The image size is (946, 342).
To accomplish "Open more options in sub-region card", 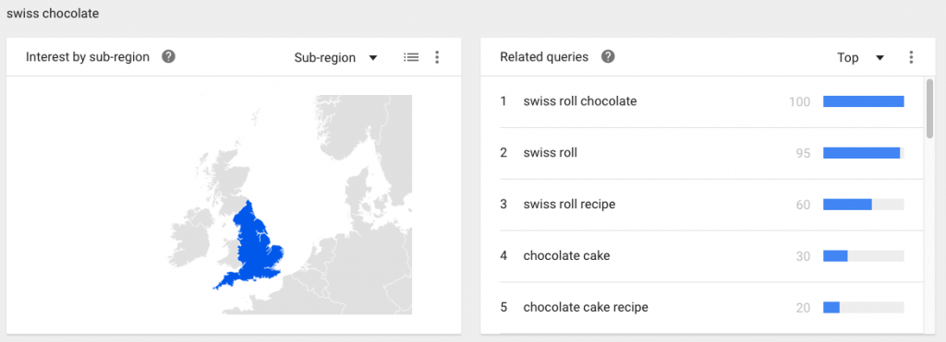I will click(437, 57).
